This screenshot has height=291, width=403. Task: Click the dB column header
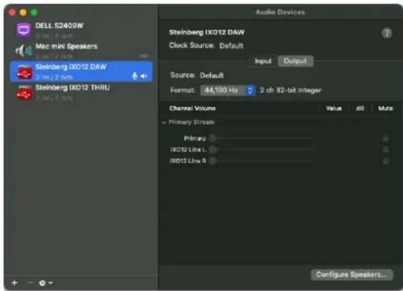(x=360, y=108)
